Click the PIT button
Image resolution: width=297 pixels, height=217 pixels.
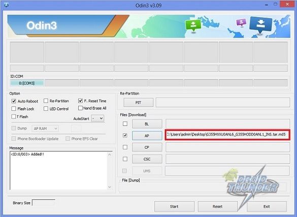coord(138,103)
